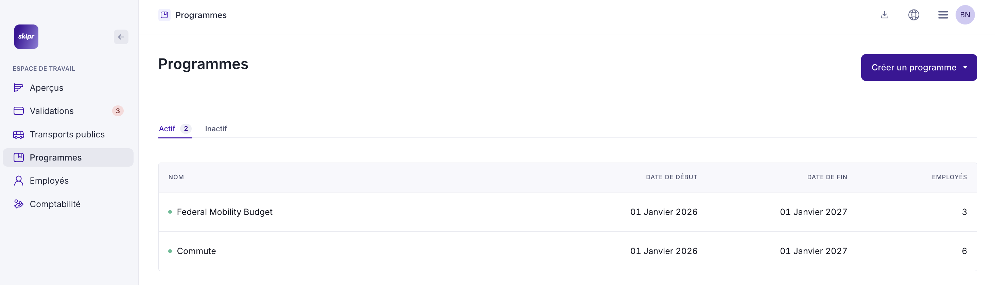
Task: Click the BN user avatar
Action: [x=965, y=15]
